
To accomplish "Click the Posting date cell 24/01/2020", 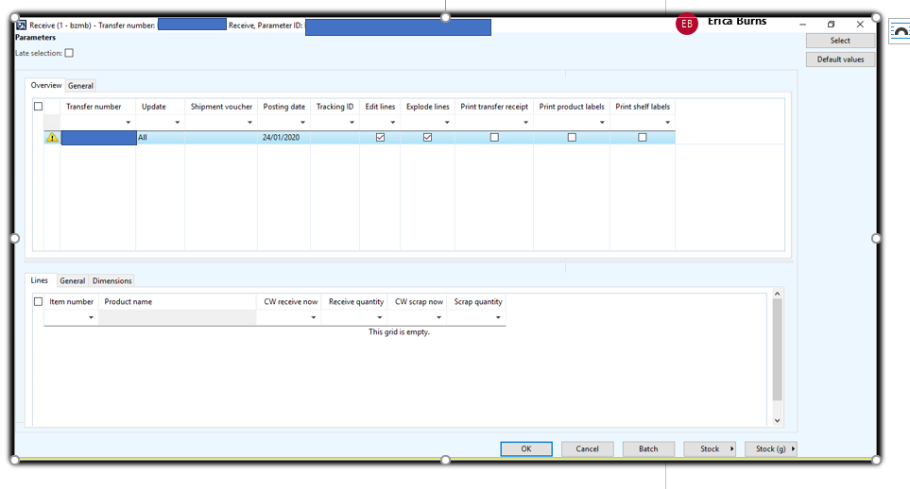I will pyautogui.click(x=283, y=138).
